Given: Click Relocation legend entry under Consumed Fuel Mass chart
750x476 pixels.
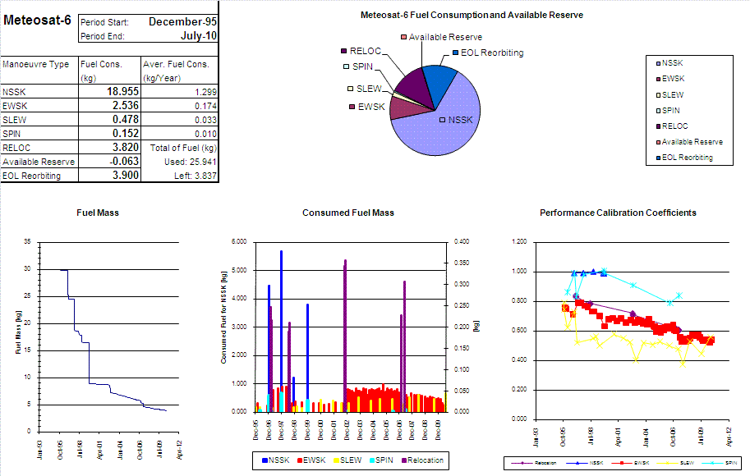Looking at the screenshot, I should [x=422, y=460].
